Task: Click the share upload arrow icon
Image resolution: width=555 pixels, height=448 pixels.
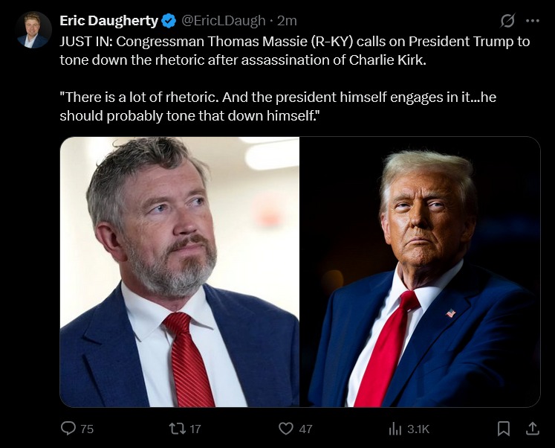Action: tap(532, 428)
